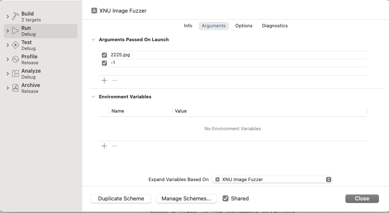Select the 2225.jpg argument text
The image size is (389, 213).
(x=120, y=55)
